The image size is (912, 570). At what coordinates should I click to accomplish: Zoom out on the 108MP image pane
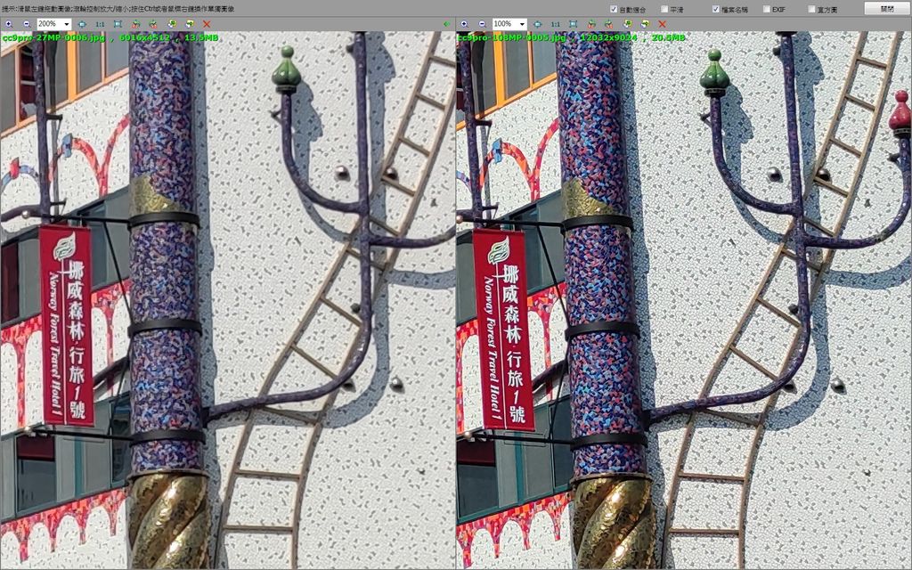point(482,24)
